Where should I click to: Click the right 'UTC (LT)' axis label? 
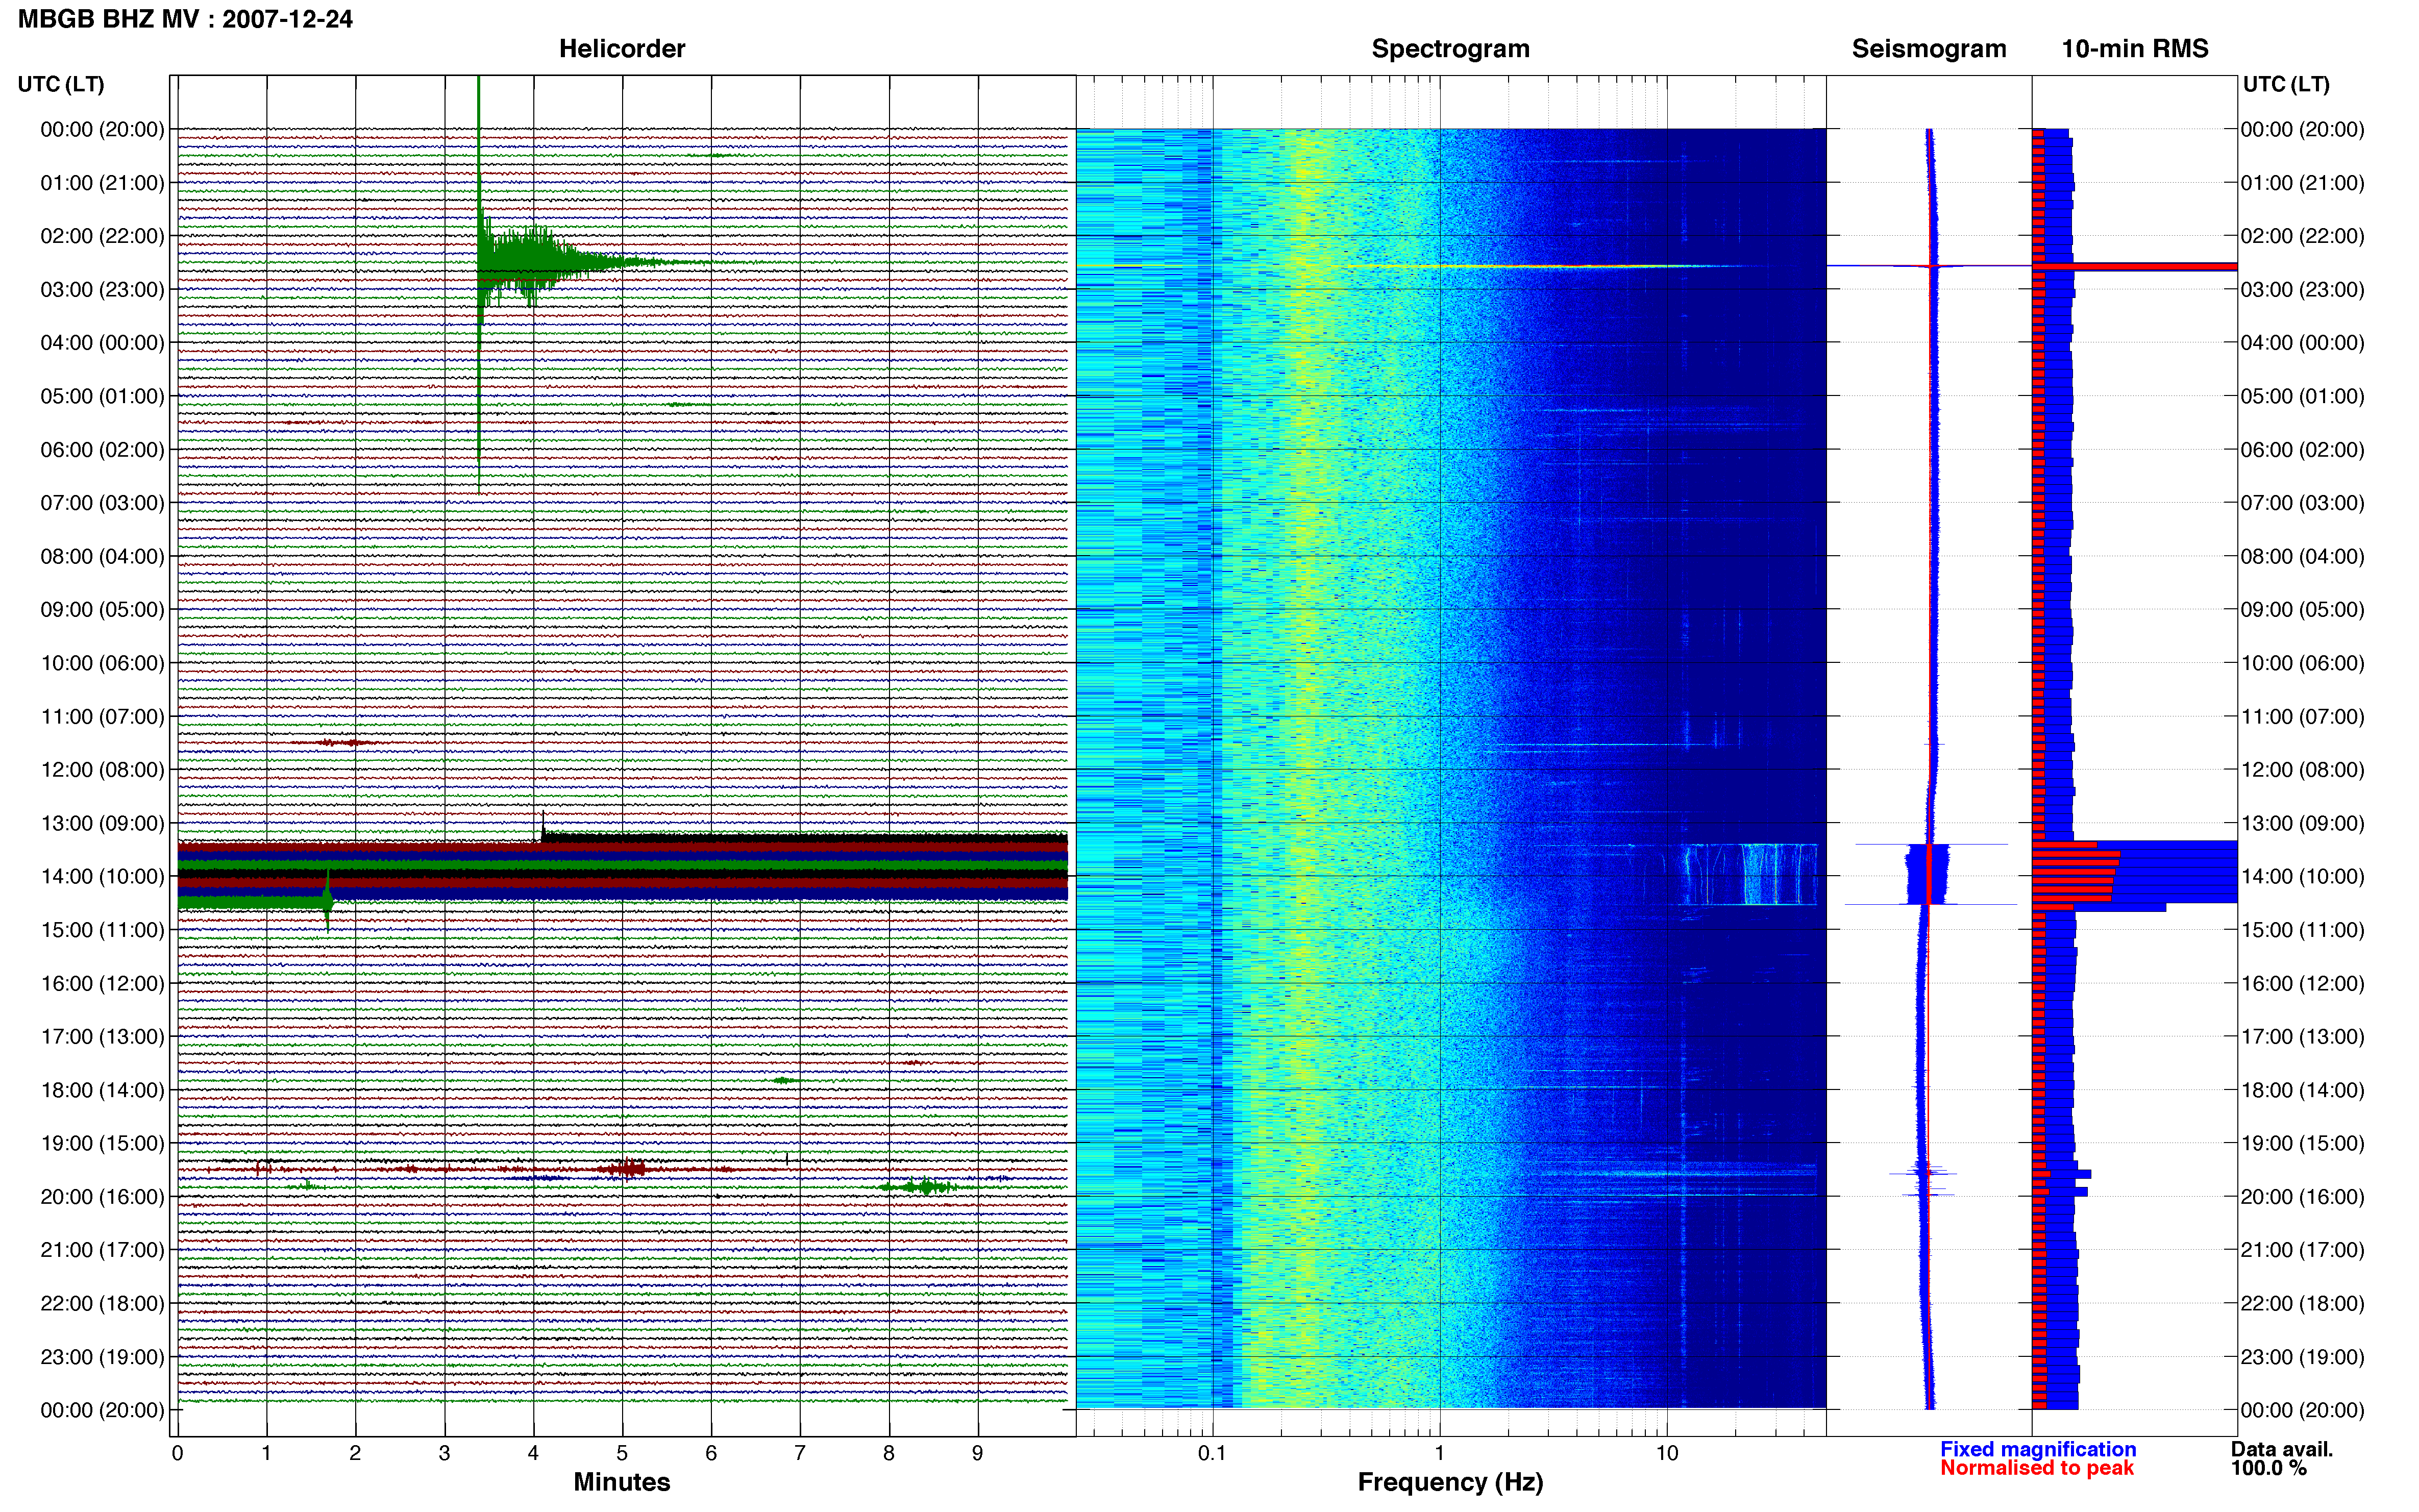click(x=2286, y=84)
